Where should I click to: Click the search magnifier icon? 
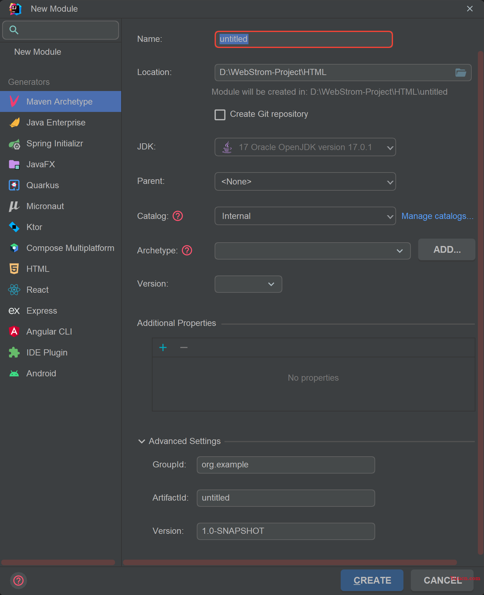point(14,30)
